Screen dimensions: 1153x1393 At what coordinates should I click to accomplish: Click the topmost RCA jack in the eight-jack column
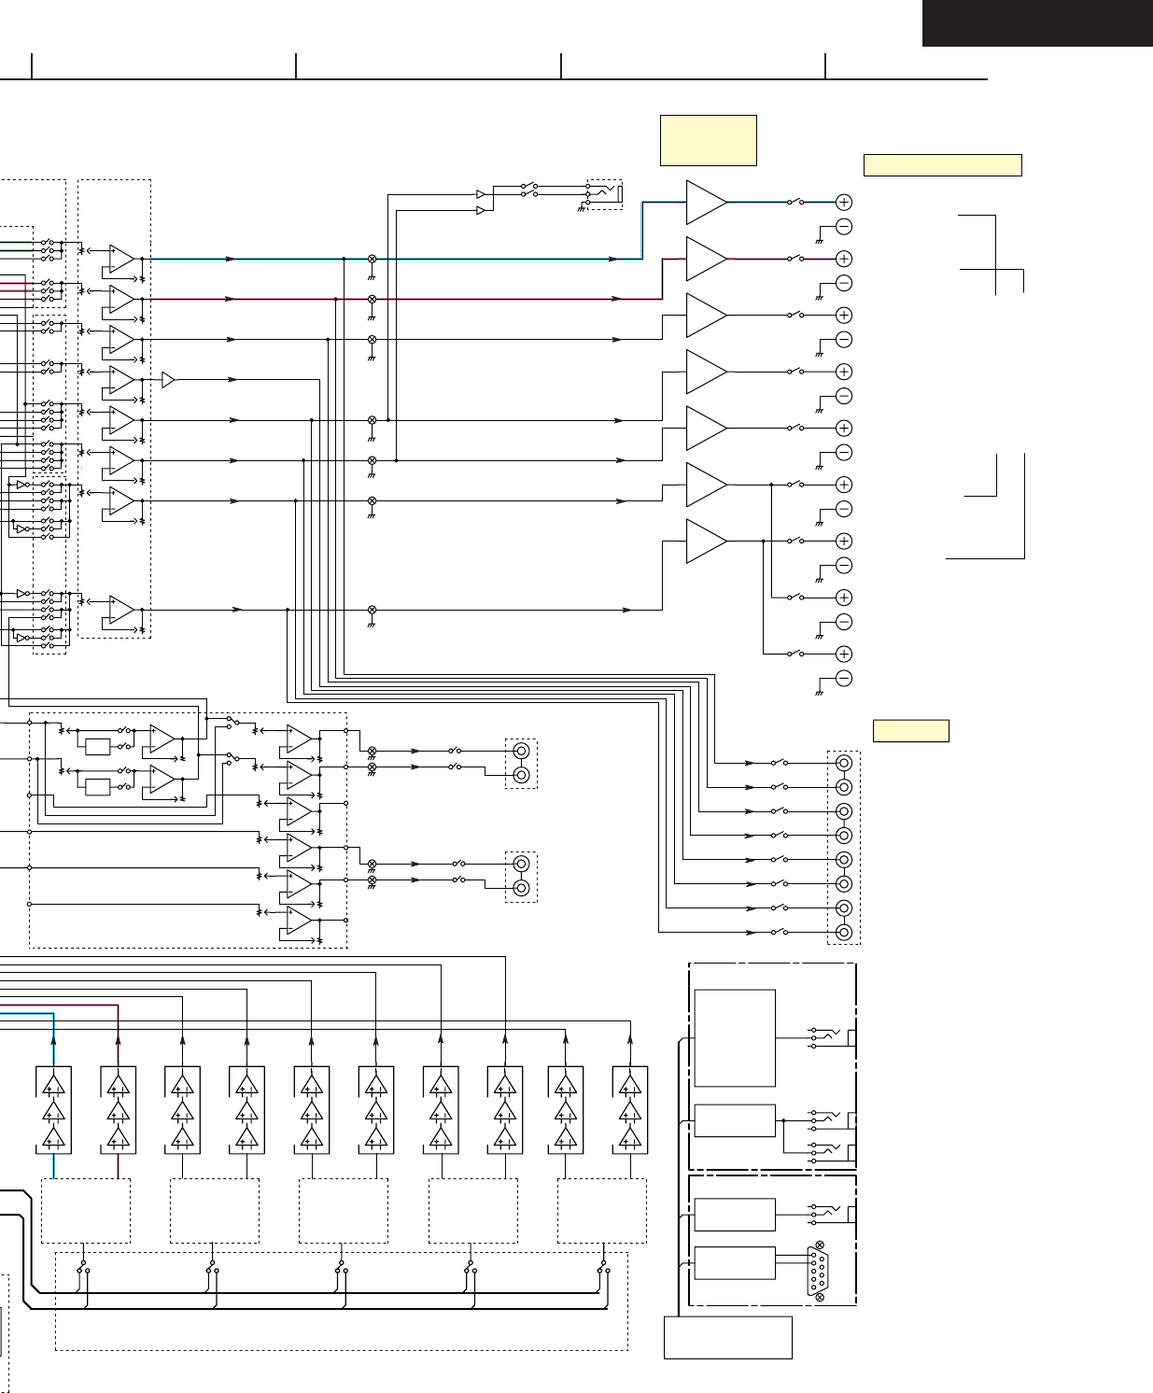click(843, 763)
